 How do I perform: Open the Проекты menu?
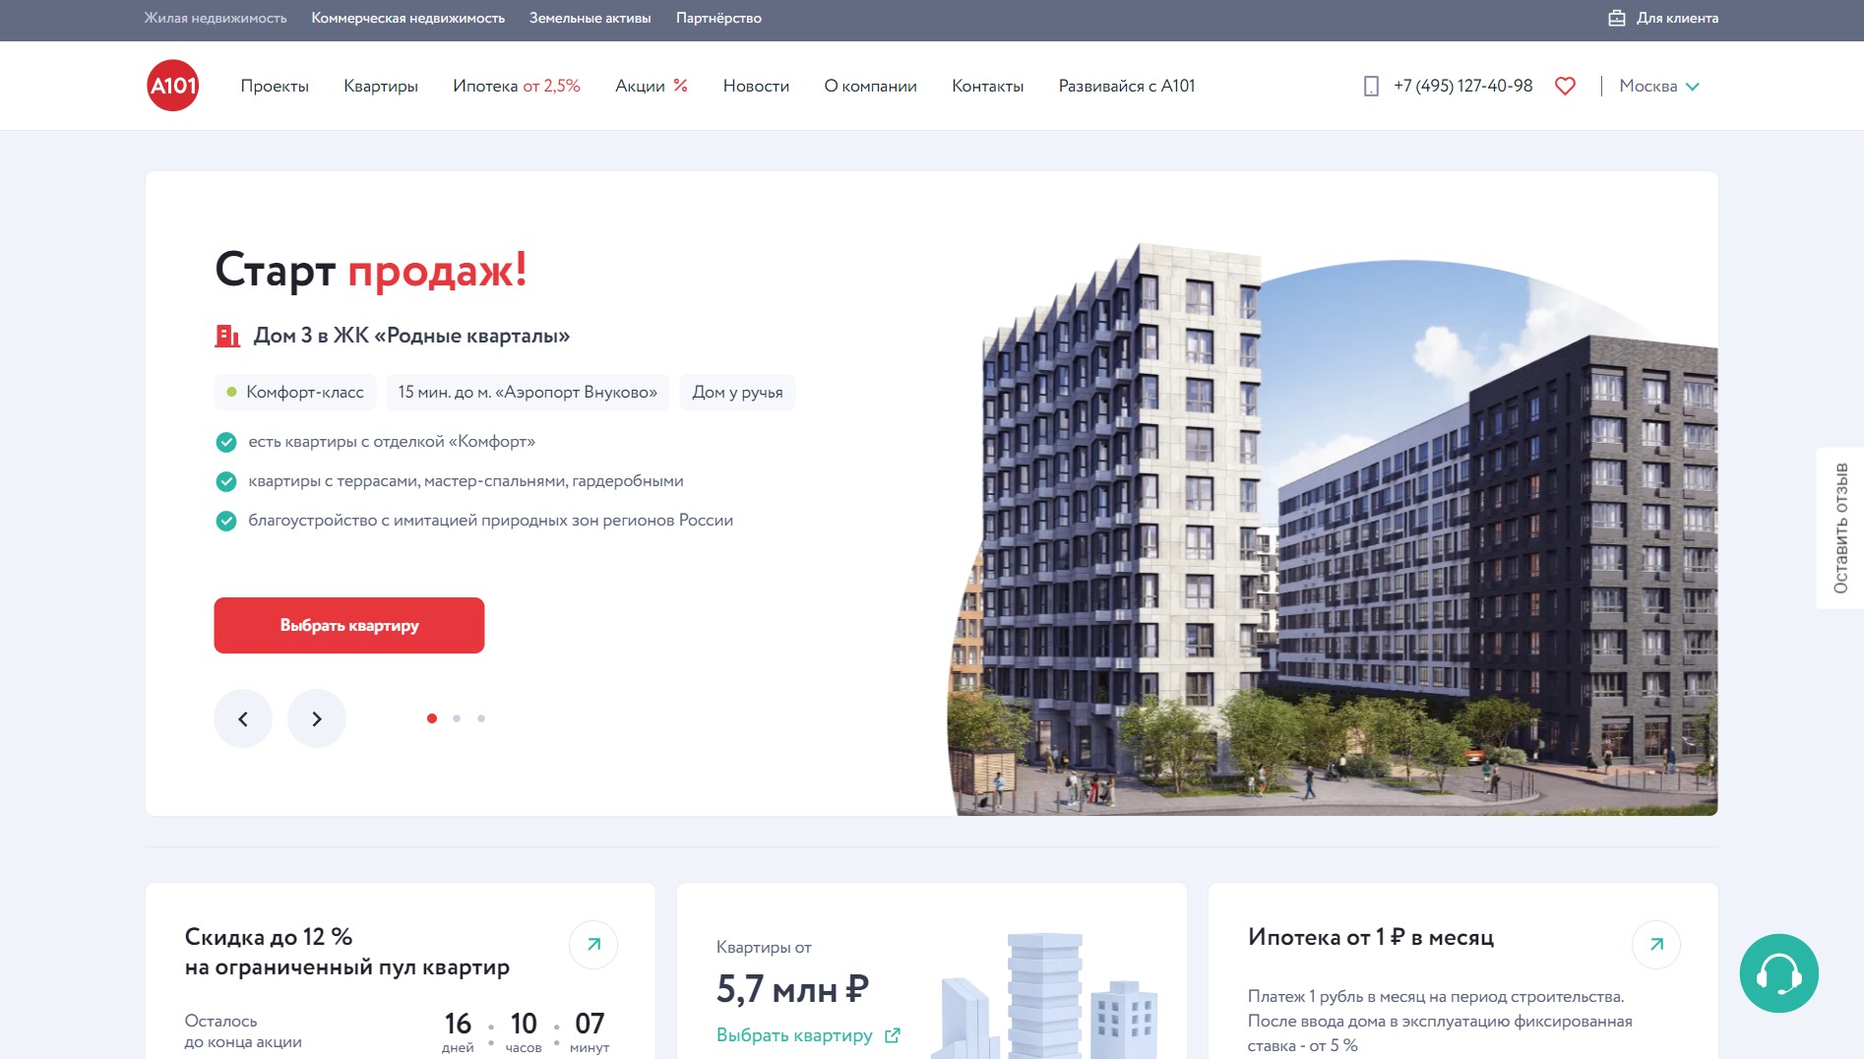[275, 87]
